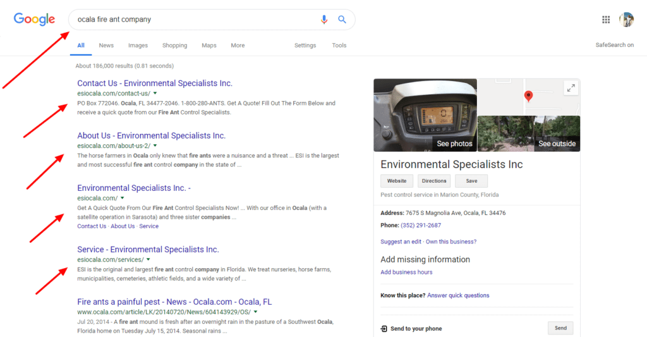647x337 pixels.
Task: Click the Save button
Action: tap(471, 181)
